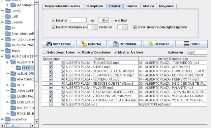211x128 pixels.
Task: Open the Imágenes tab
Action: click(x=166, y=6)
